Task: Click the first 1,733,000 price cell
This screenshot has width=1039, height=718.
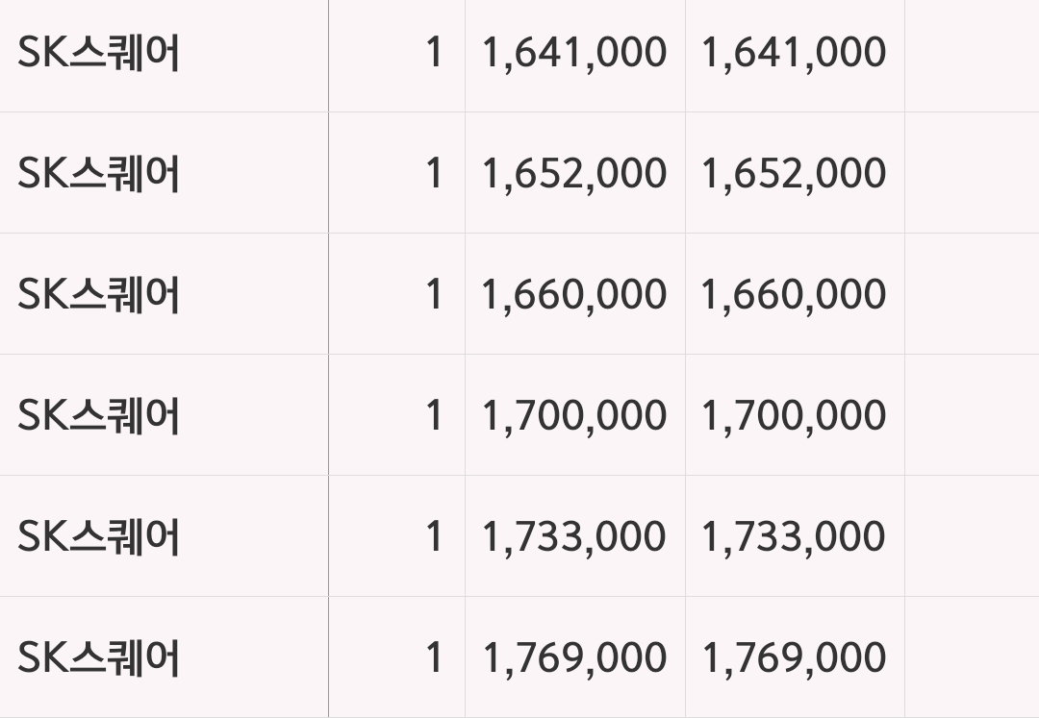Action: click(x=574, y=537)
